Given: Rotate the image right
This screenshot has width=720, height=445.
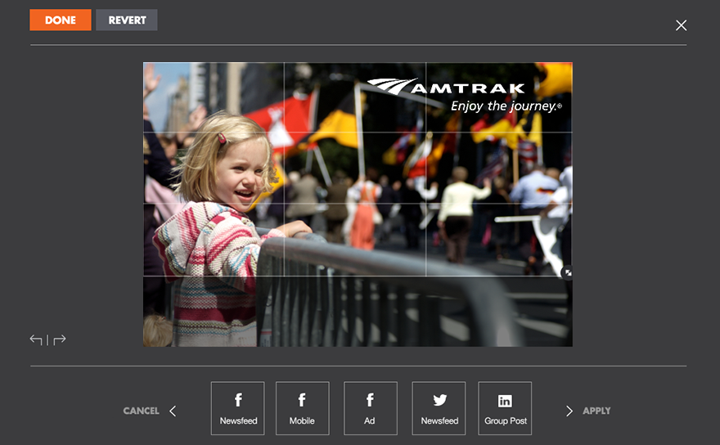Looking at the screenshot, I should (60, 339).
